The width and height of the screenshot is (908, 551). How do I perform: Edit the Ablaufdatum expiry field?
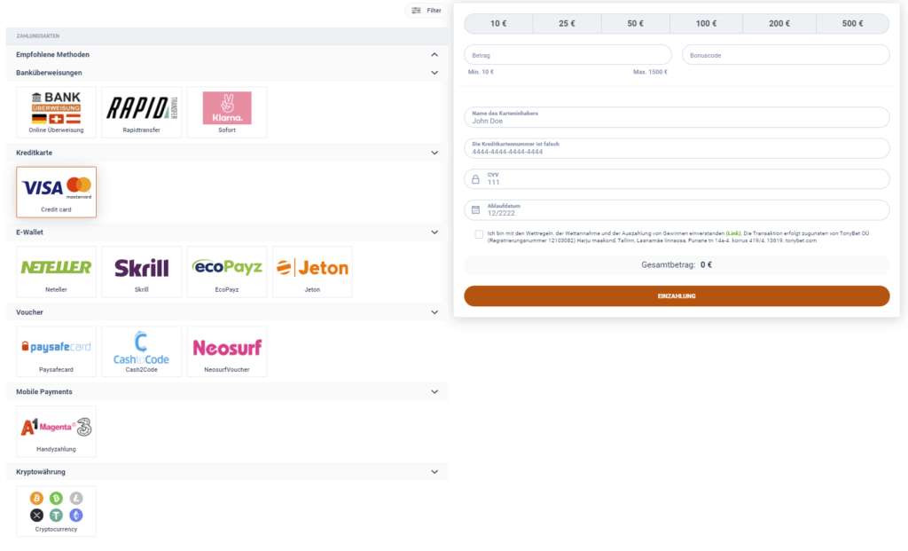(677, 209)
